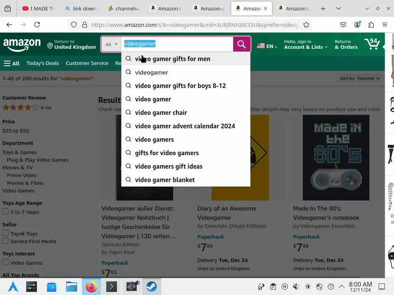
Task: Click the Amazon search text field
Action: pos(177,44)
